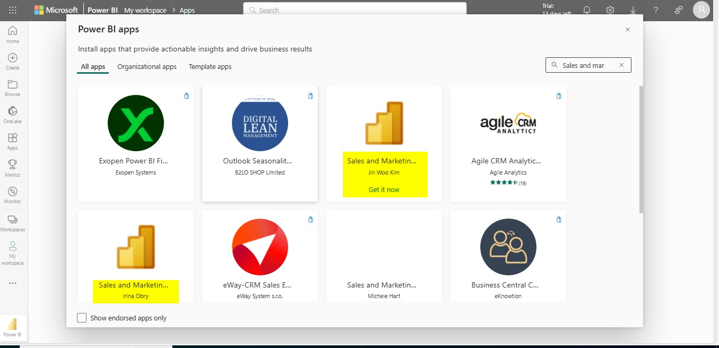Open Browse in the sidebar

12,88
